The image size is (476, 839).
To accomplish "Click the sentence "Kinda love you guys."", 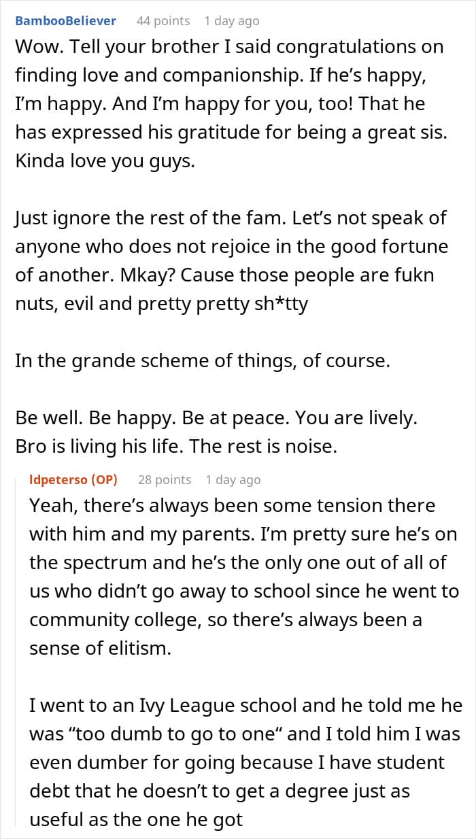I will coord(105,163).
